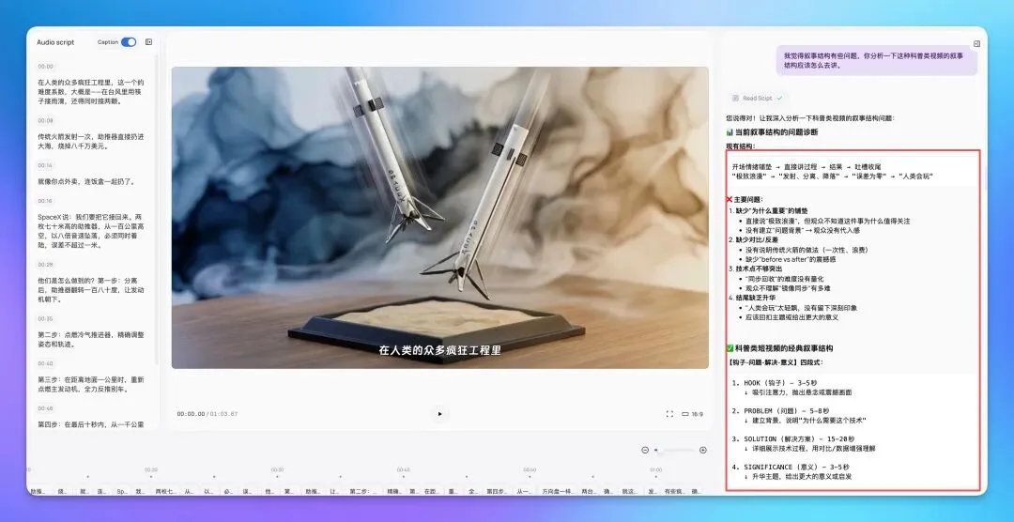Open the Read Script step chip
Image resolution: width=1014 pixels, height=522 pixels.
pos(757,99)
